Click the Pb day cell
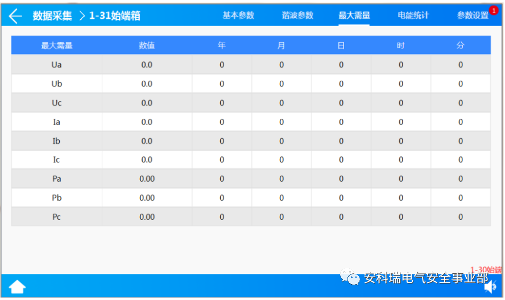The image size is (505, 300). (341, 198)
